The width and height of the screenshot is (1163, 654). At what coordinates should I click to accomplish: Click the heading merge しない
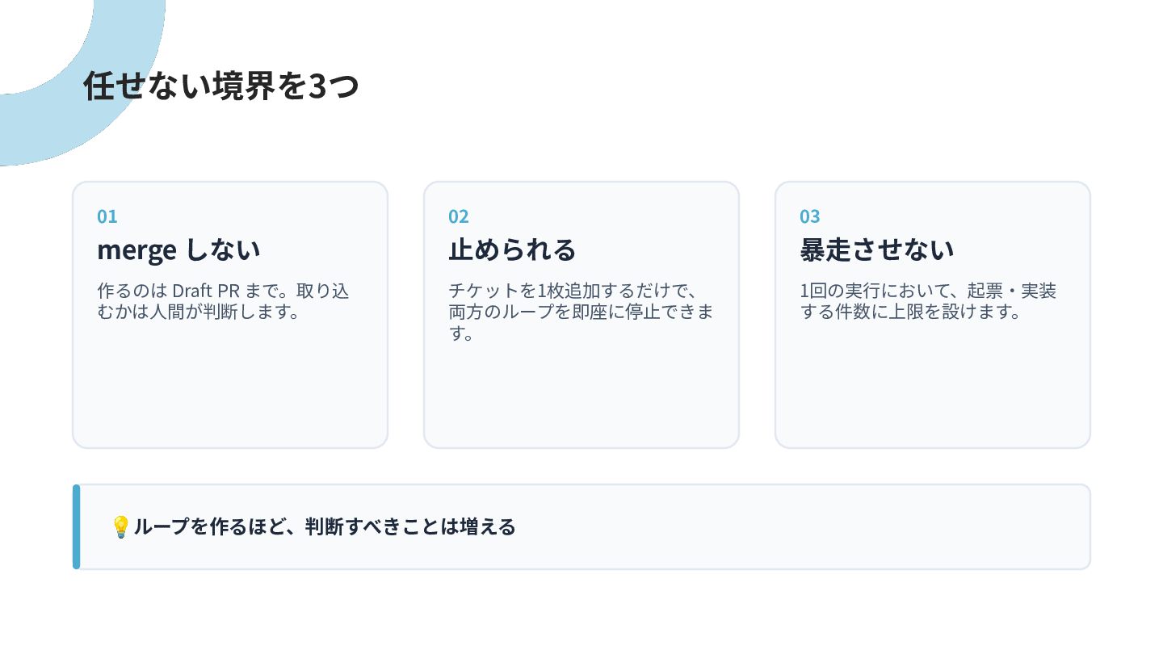[x=178, y=249]
